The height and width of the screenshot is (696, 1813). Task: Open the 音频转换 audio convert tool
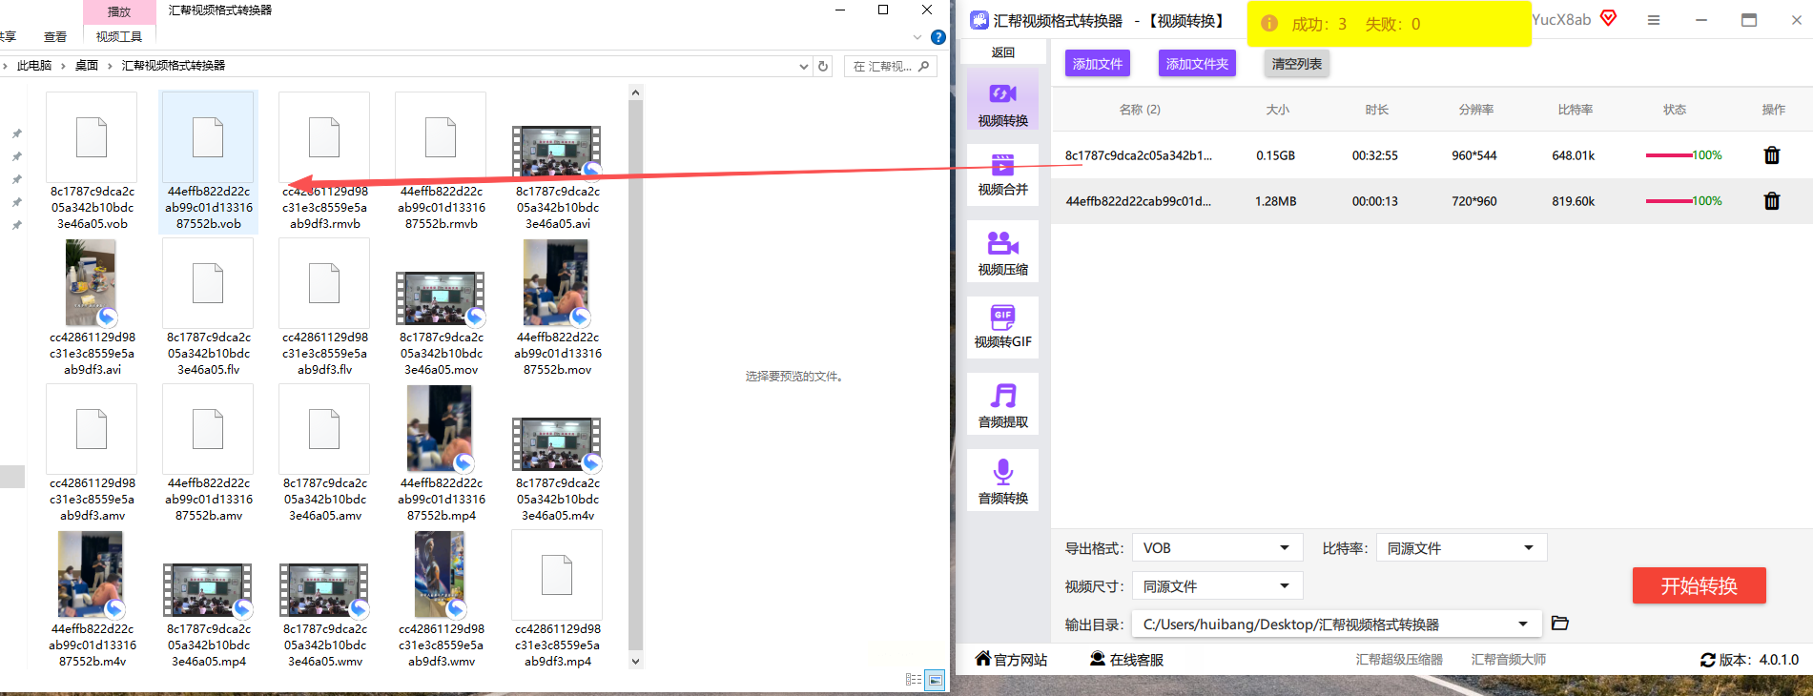coord(1002,481)
